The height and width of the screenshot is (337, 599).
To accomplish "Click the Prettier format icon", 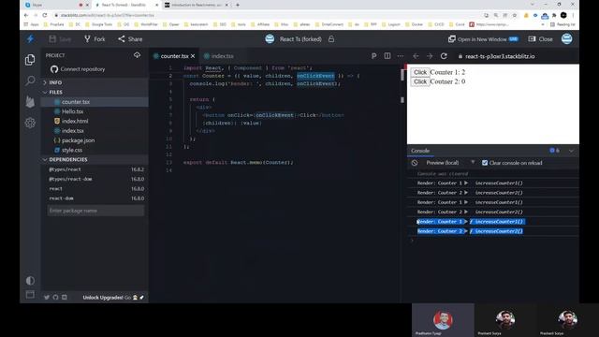I will click(x=373, y=56).
